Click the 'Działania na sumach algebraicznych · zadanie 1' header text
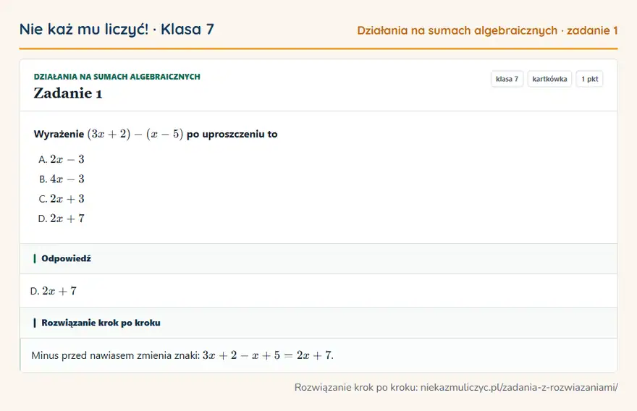 pyautogui.click(x=487, y=30)
